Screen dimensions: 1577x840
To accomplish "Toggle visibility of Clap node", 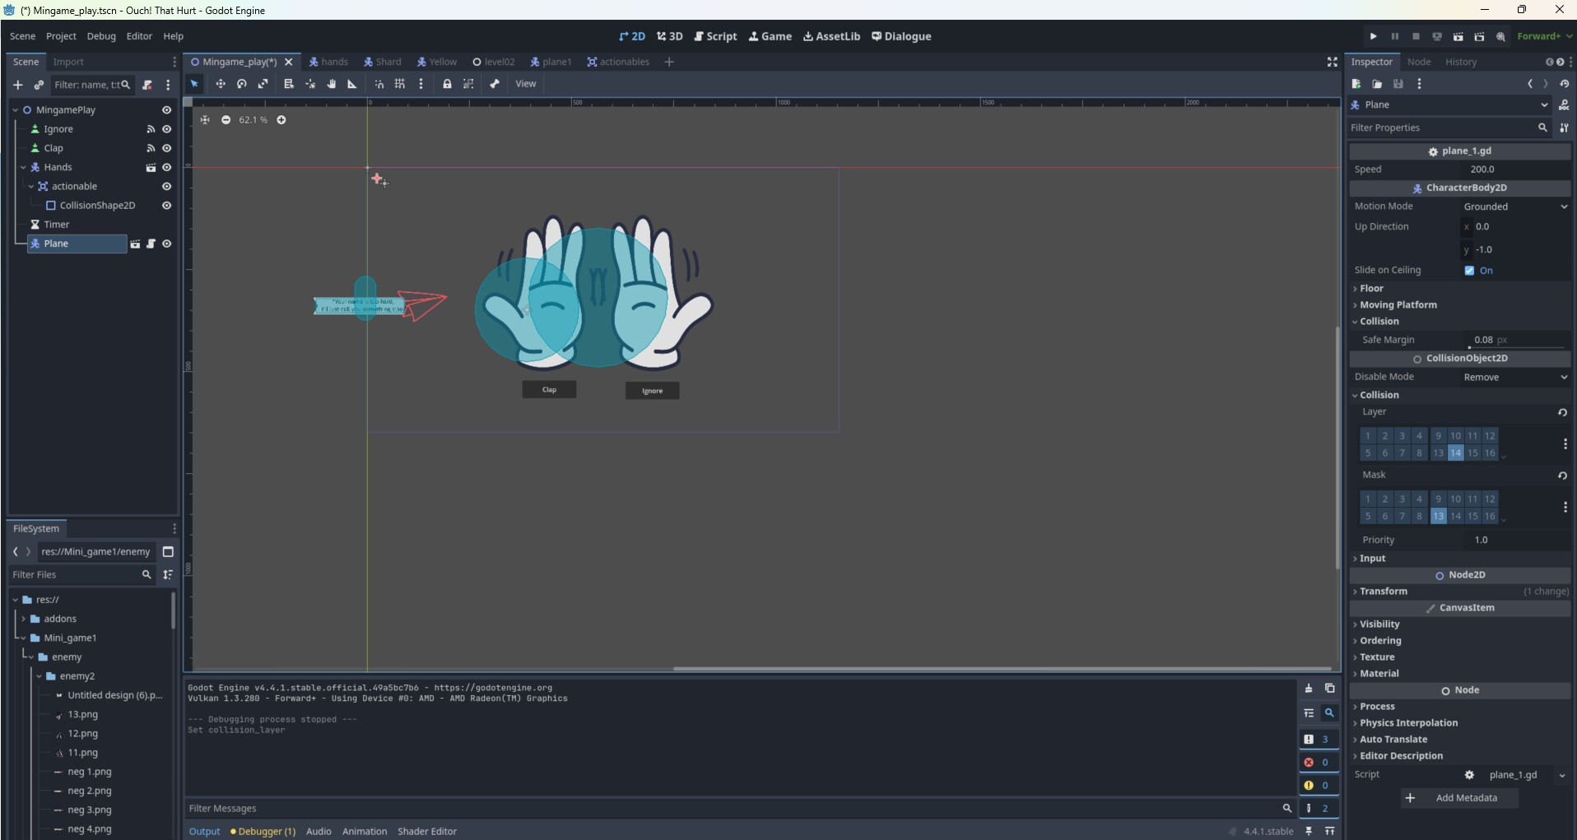I will [x=166, y=148].
